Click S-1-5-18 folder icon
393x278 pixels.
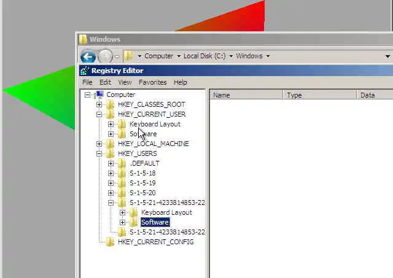[122, 173]
